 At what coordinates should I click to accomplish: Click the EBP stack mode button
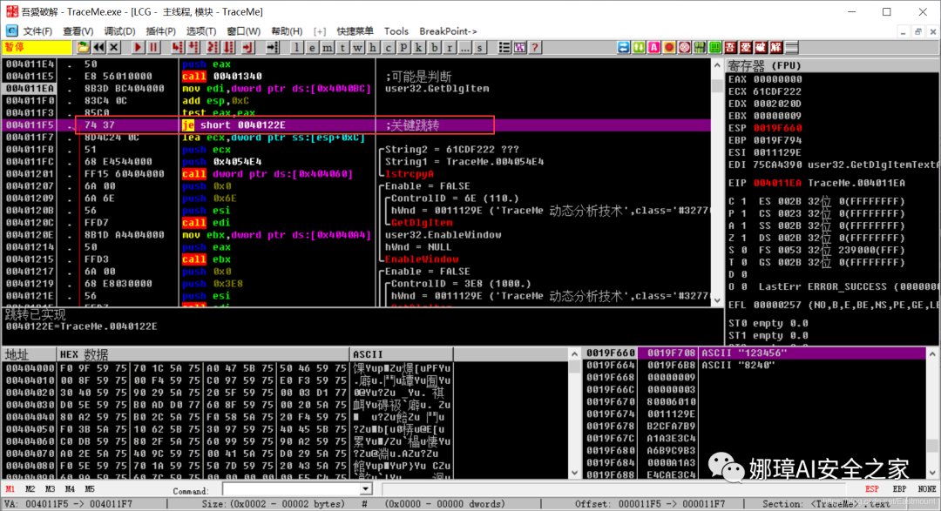[899, 489]
